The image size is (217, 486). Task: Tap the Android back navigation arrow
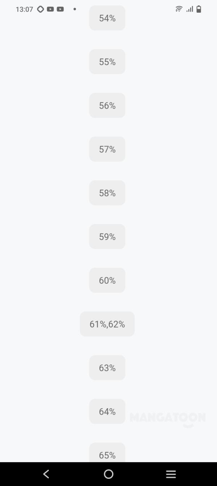pos(46,474)
